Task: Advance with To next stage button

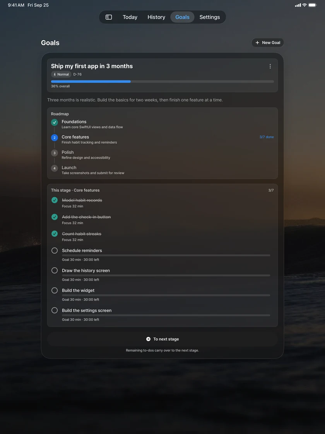Action: pos(162,339)
